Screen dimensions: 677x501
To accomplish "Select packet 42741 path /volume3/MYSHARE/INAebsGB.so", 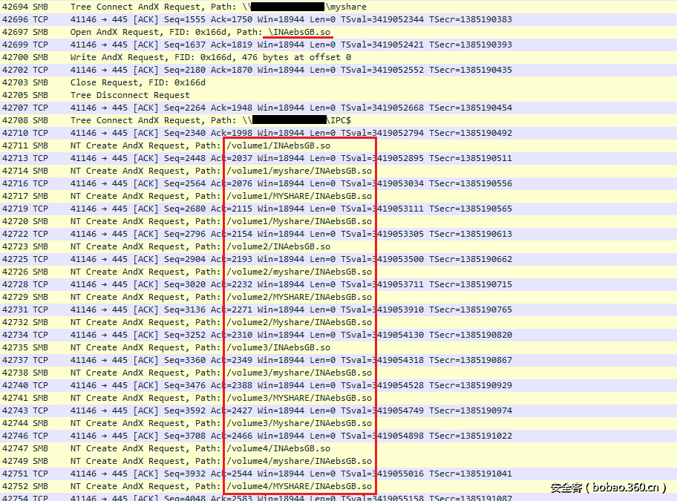I will point(338,399).
